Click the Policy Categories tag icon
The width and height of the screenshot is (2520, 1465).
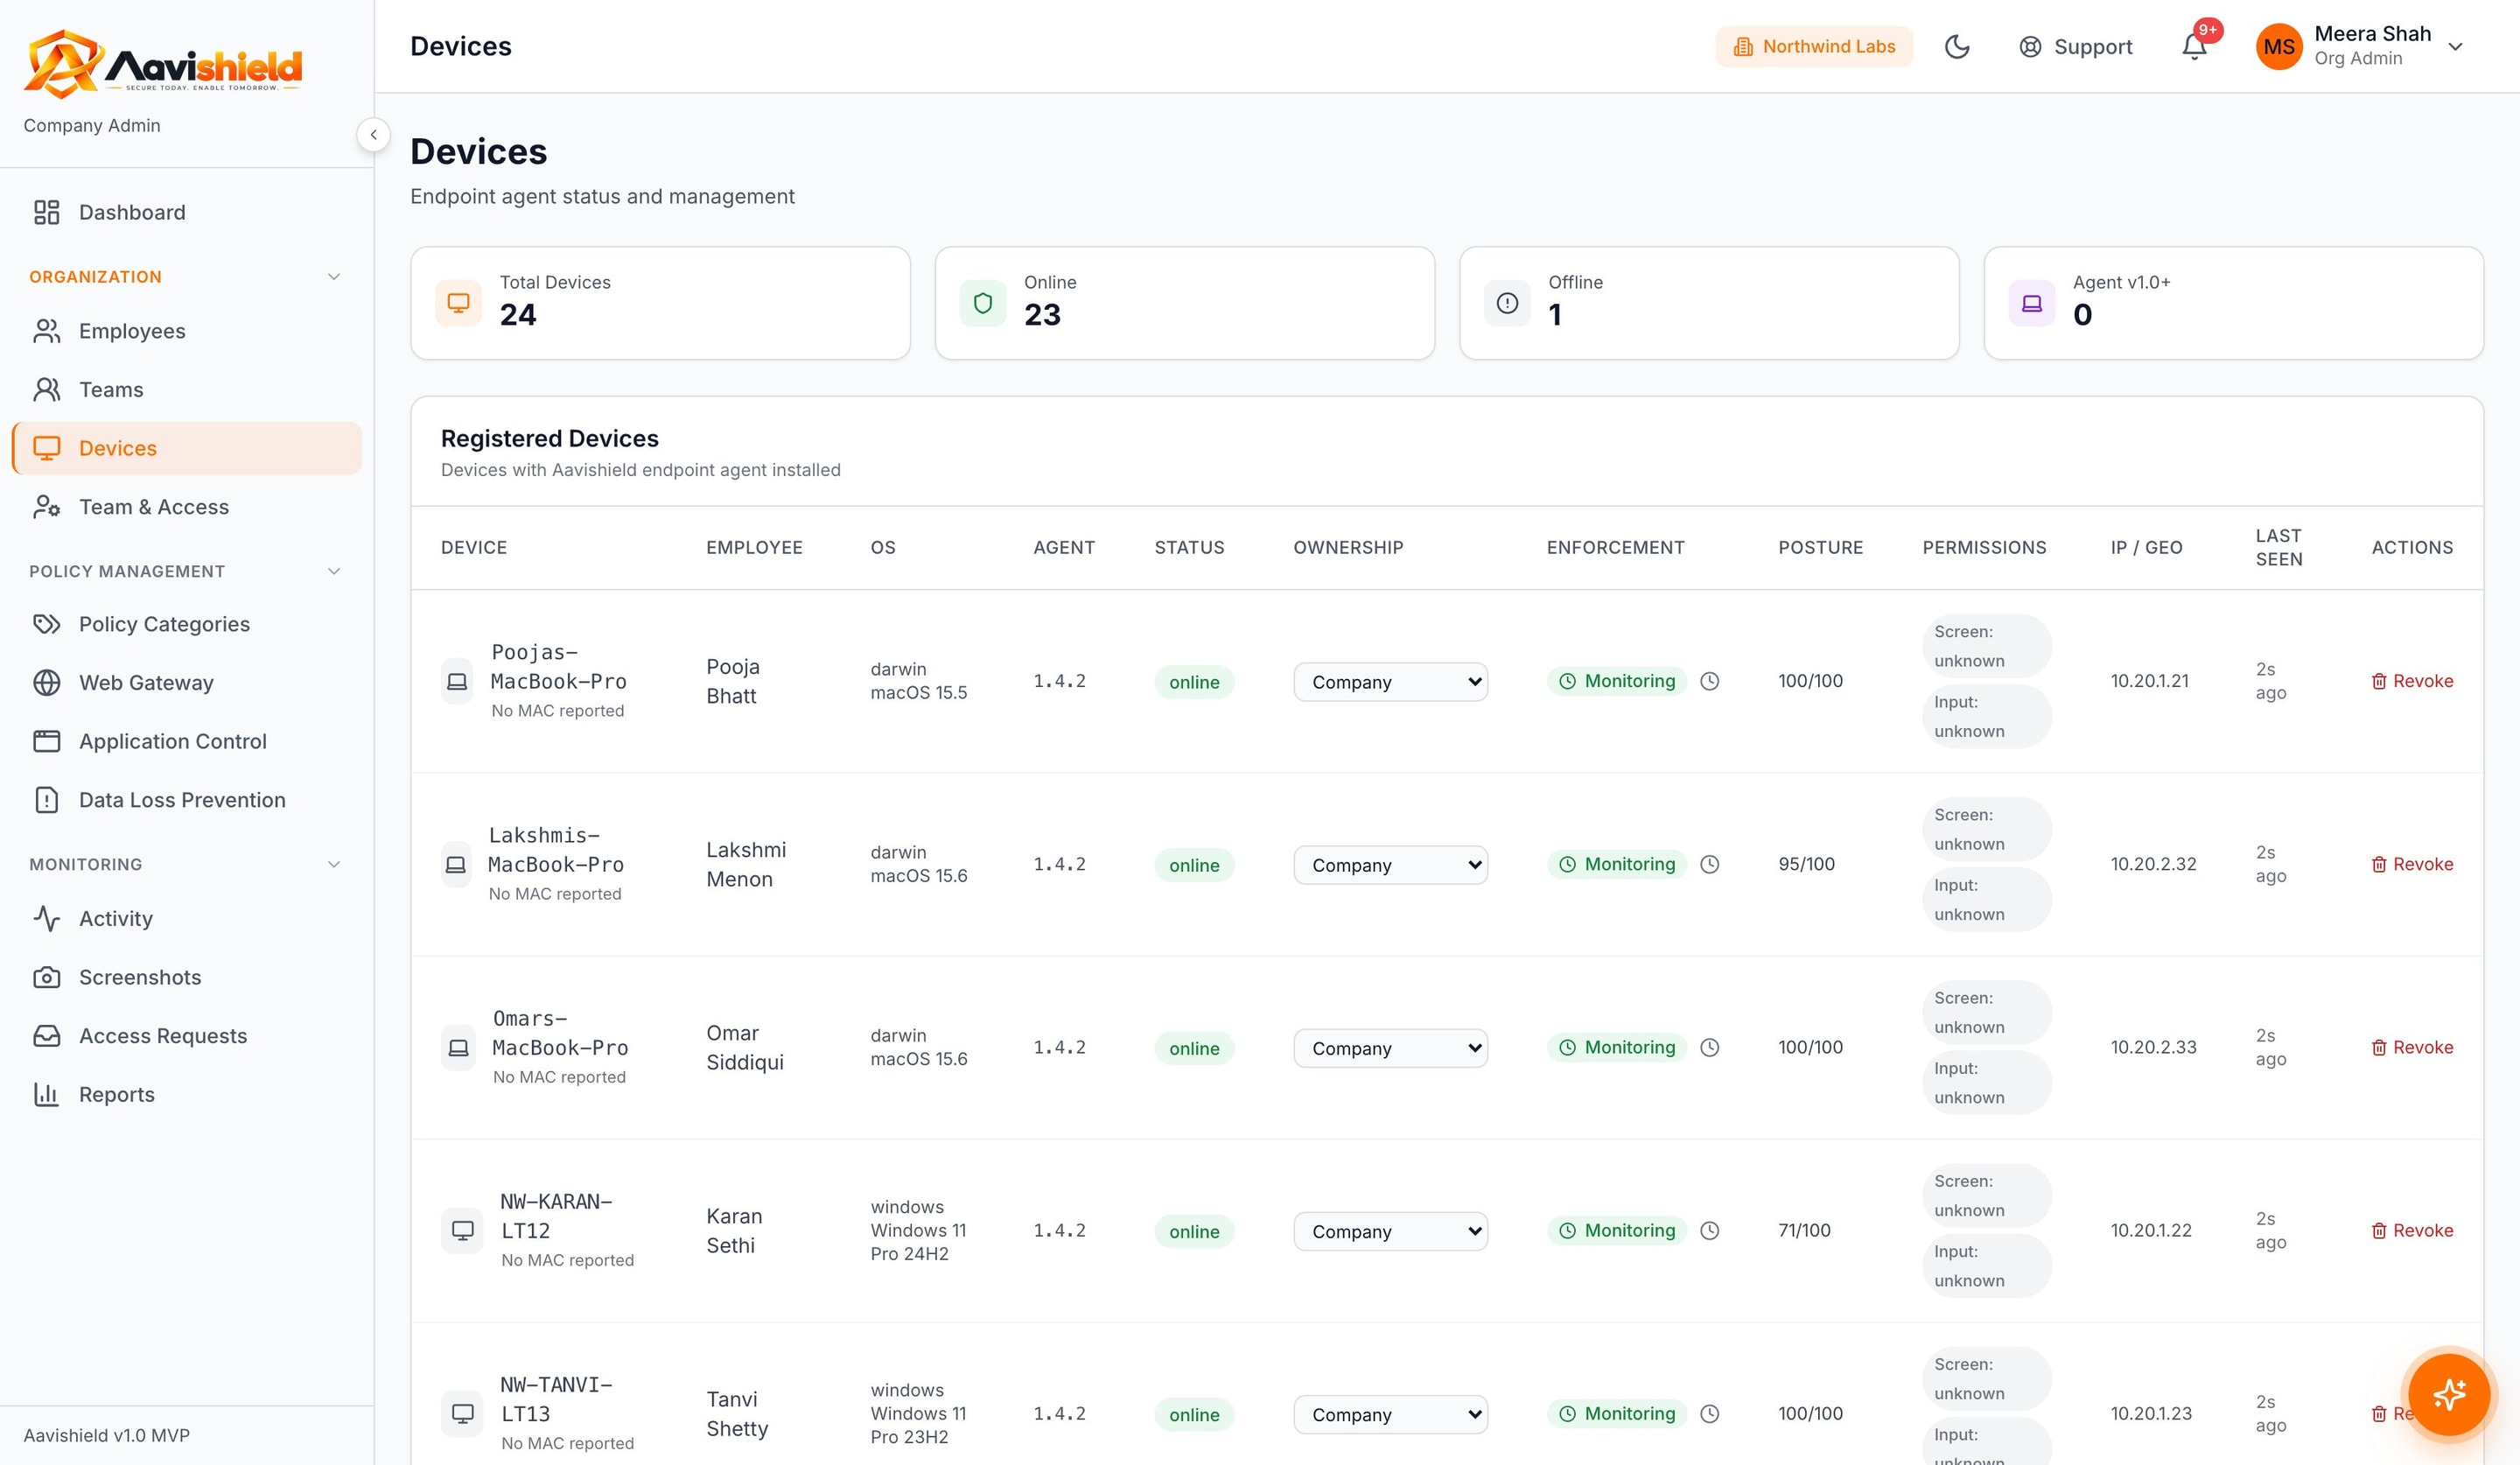(x=47, y=624)
